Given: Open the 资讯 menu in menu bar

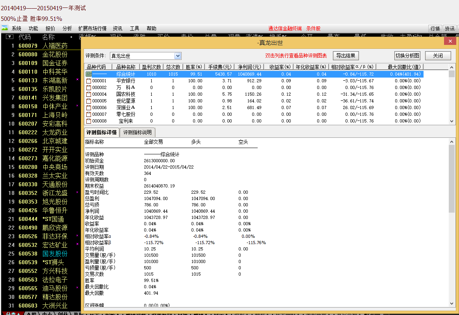Looking at the screenshot, I should (x=118, y=28).
